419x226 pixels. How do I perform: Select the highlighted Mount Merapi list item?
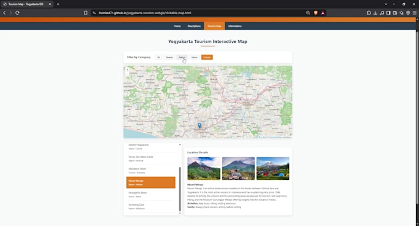pos(151,182)
